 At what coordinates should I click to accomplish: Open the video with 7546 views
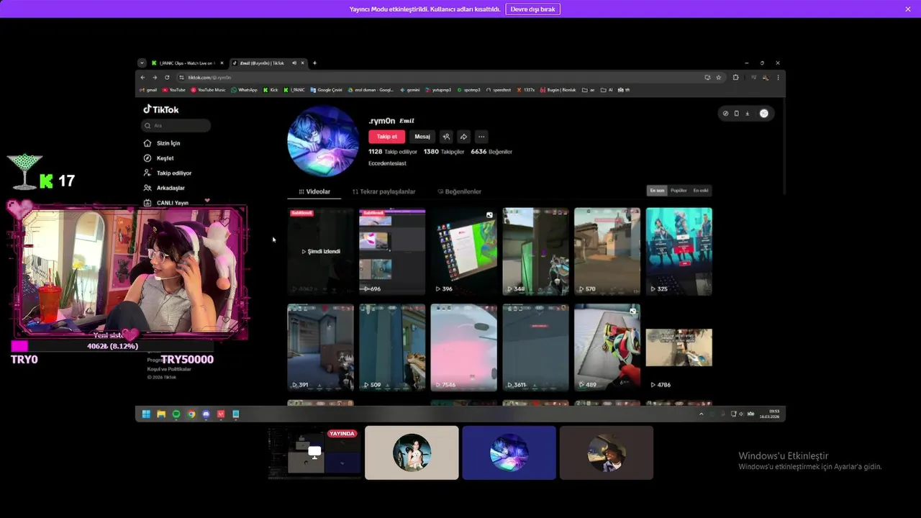click(x=463, y=347)
